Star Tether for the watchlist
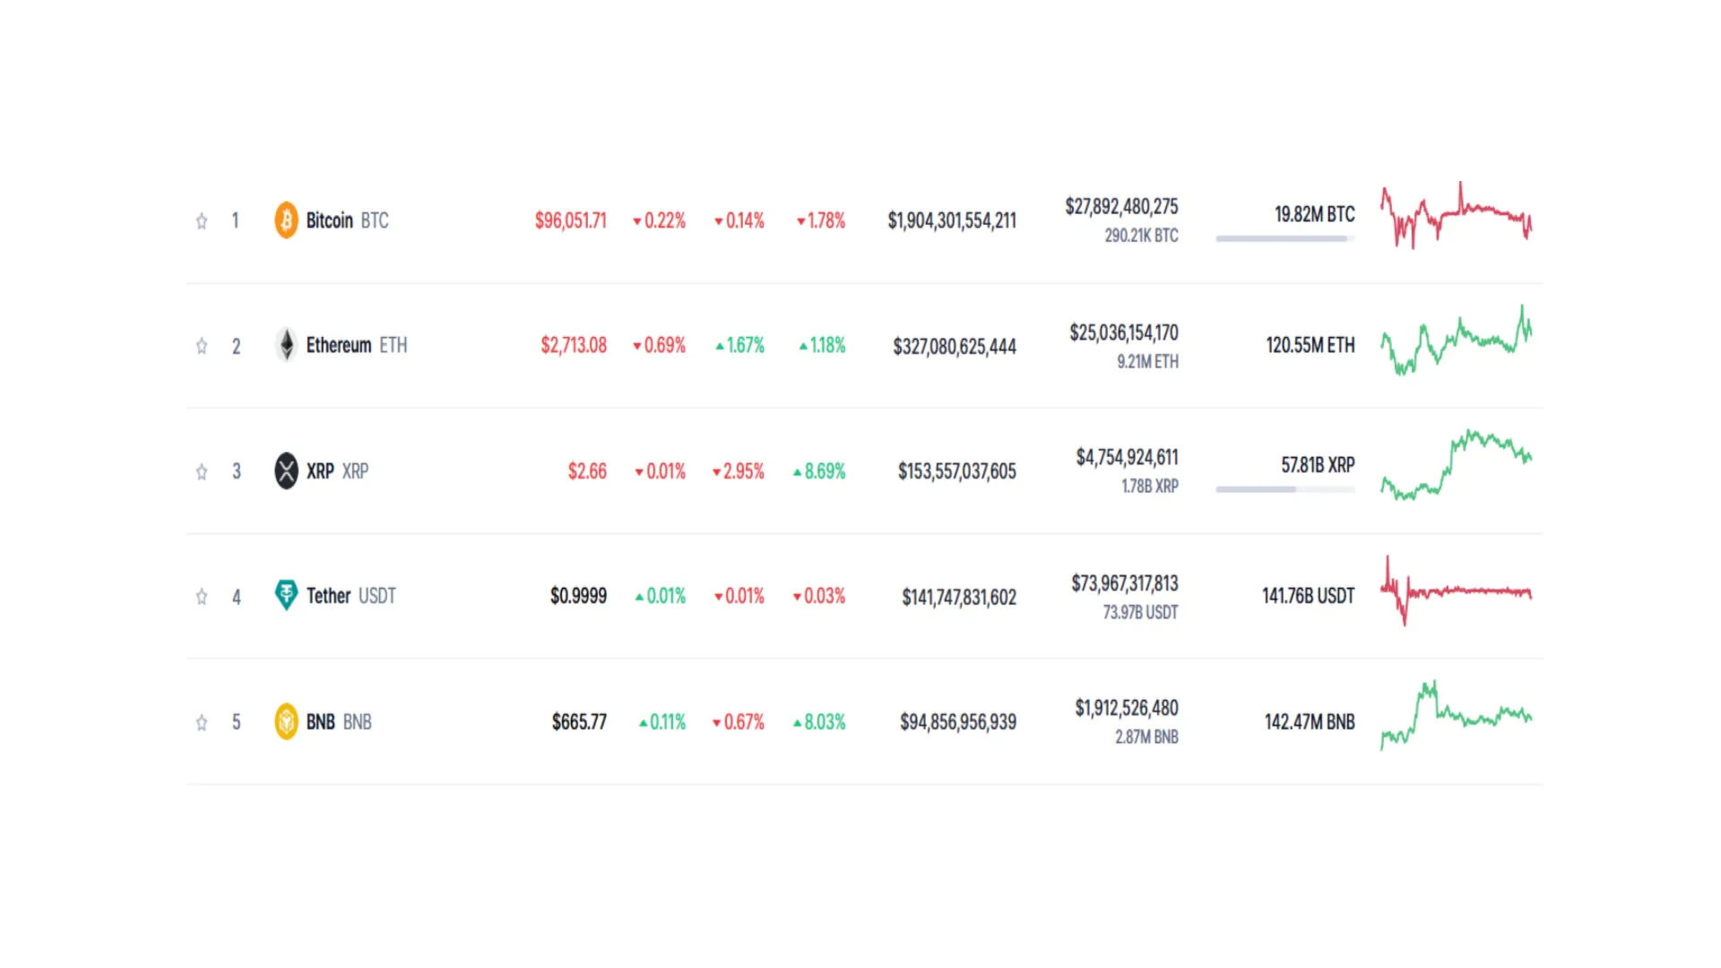Image resolution: width=1721 pixels, height=968 pixels. coord(202,597)
